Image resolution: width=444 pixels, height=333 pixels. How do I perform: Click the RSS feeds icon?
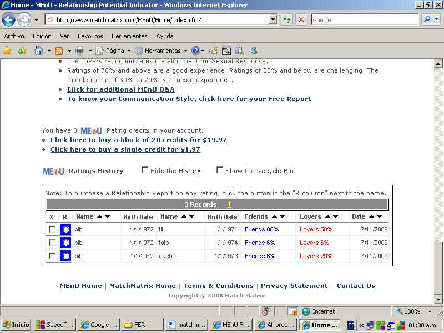(x=59, y=51)
